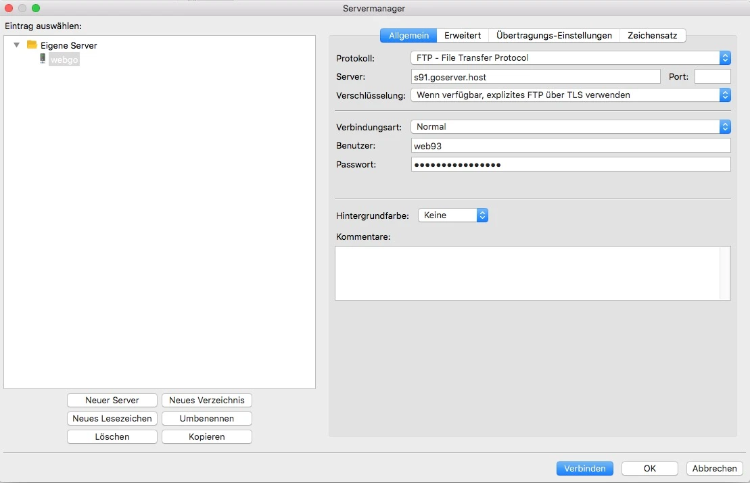Duplicate the server with Kopieren
This screenshot has height=483, width=750.
click(206, 436)
